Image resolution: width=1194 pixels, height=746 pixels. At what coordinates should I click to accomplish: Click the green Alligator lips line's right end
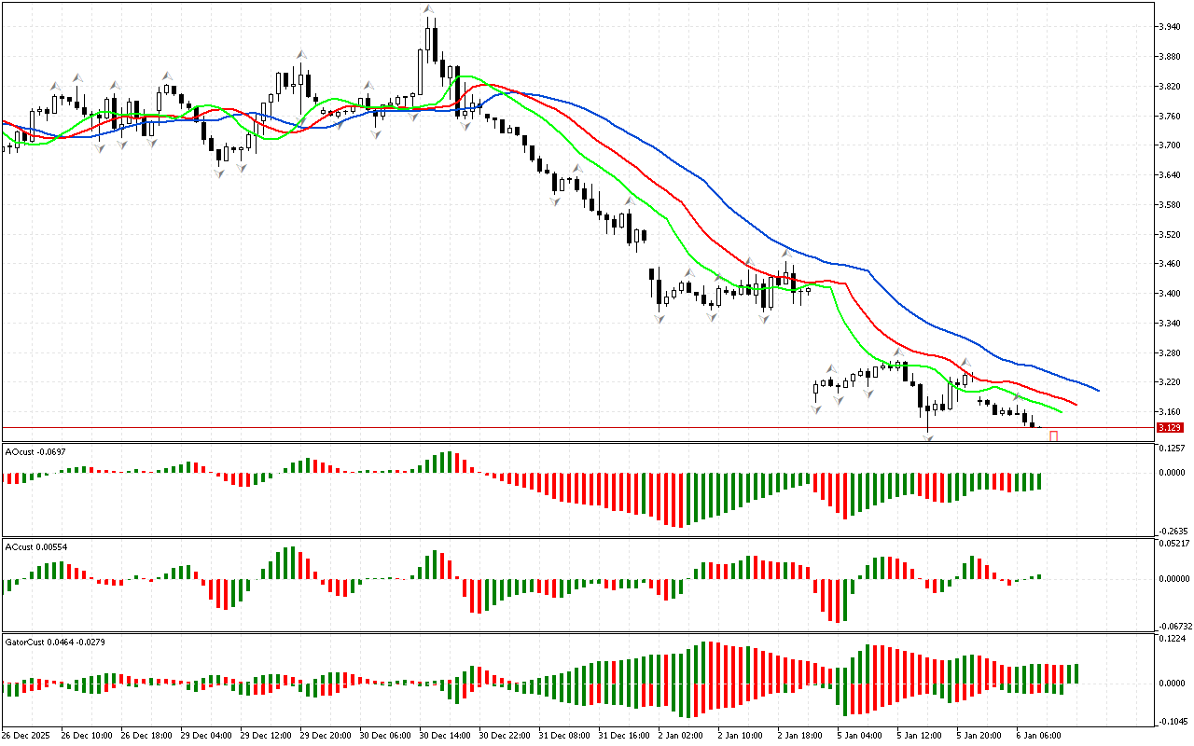tap(1061, 410)
